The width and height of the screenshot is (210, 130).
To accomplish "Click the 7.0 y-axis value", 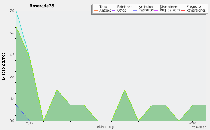I will point(12,11).
